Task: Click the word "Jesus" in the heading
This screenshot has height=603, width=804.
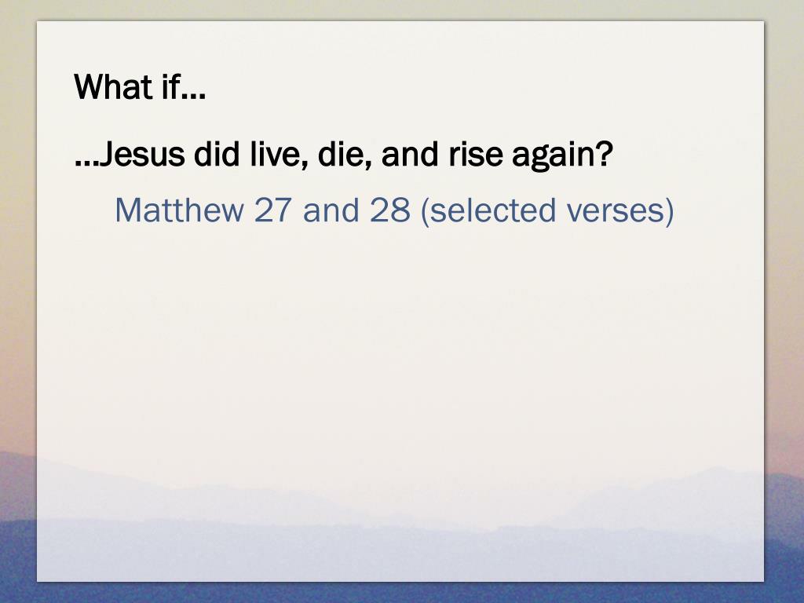Action: [141, 154]
